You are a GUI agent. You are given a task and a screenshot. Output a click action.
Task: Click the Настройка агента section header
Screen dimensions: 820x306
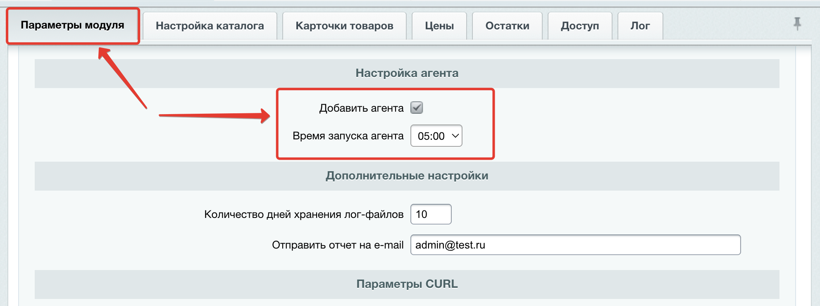(407, 73)
